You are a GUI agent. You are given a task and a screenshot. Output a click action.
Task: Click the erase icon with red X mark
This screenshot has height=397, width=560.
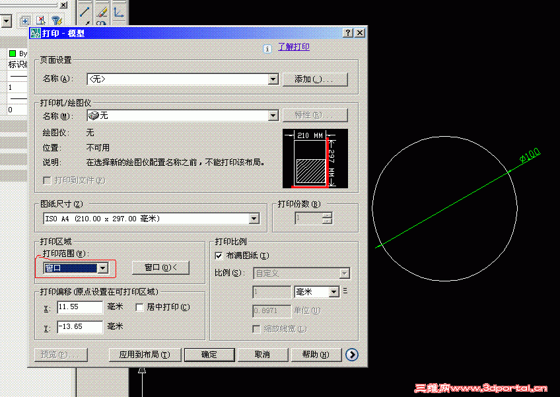(41, 21)
